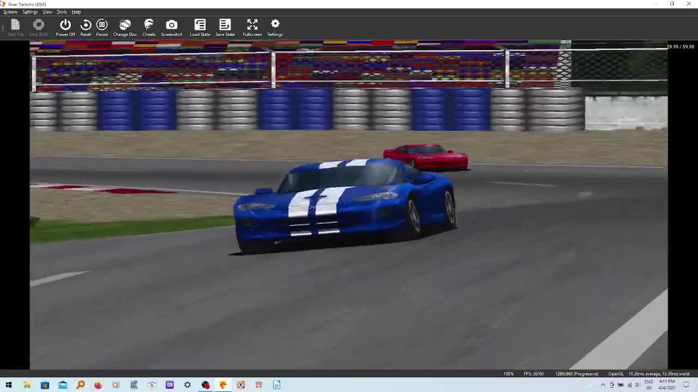The image size is (698, 392).
Task: Open the Settings menu in the menu bar
Action: pyautogui.click(x=30, y=12)
